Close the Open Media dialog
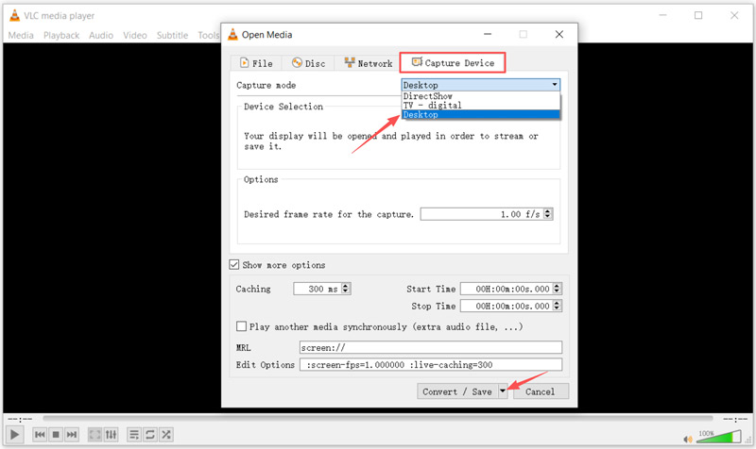The image size is (756, 449). pyautogui.click(x=559, y=35)
